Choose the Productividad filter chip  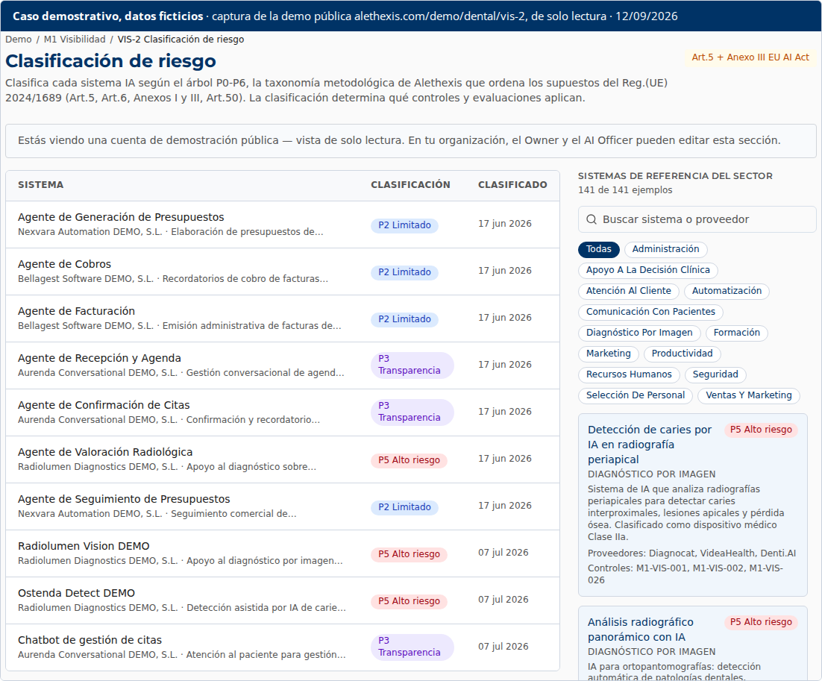point(682,354)
